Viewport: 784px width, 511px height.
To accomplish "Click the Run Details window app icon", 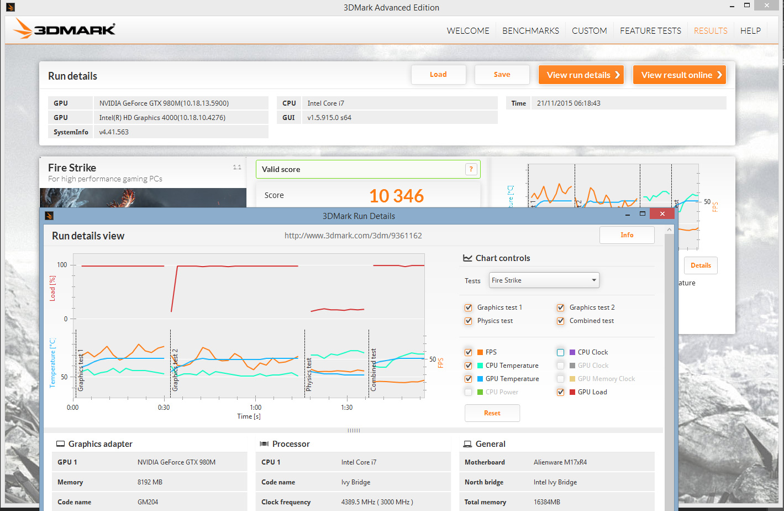I will [x=49, y=216].
